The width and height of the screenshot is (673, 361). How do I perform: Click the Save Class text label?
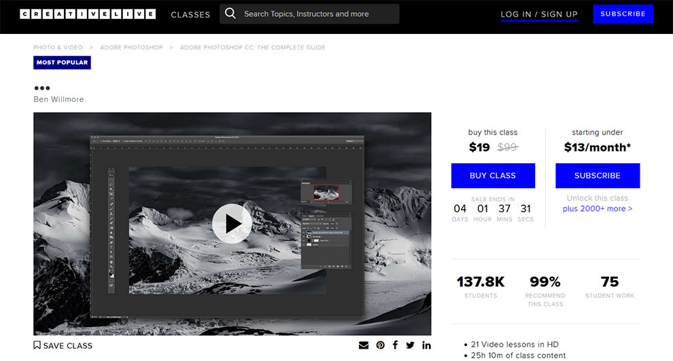68,345
